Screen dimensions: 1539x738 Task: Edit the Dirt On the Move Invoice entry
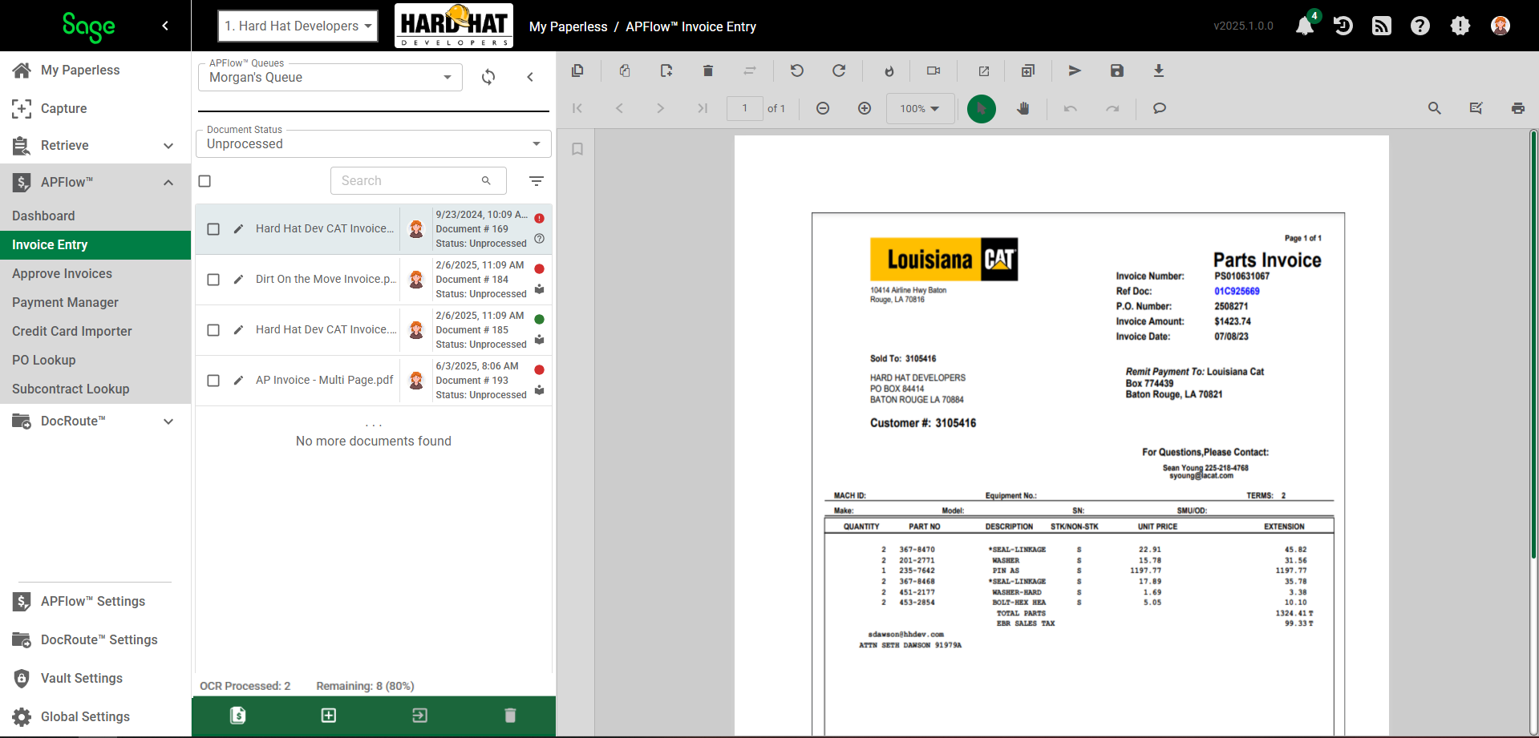[238, 280]
